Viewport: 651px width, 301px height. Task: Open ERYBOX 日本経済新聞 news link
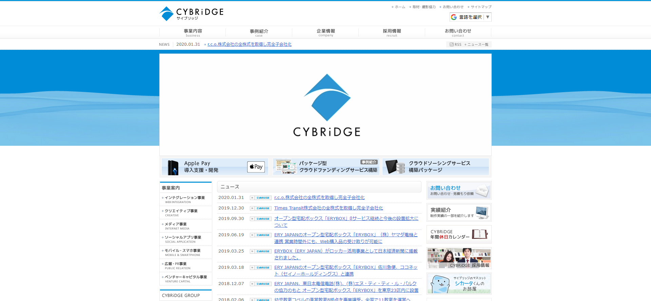tap(346, 254)
